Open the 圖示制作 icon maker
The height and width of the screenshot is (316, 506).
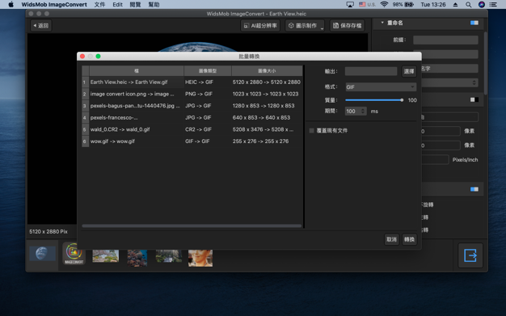302,26
